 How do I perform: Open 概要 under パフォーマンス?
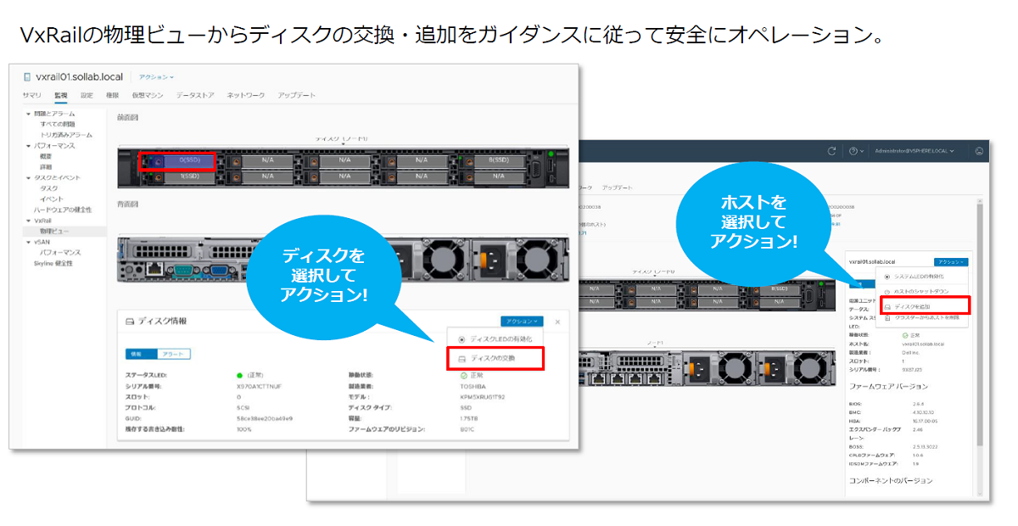pos(46,156)
